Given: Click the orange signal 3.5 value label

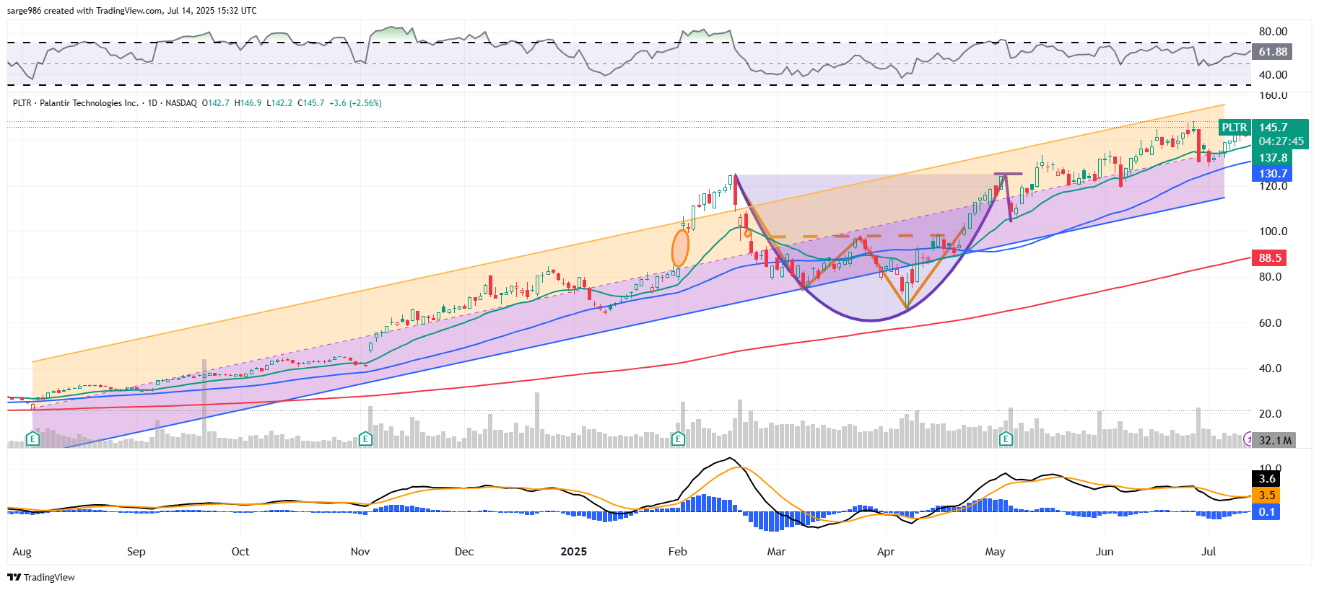Looking at the screenshot, I should (x=1267, y=495).
